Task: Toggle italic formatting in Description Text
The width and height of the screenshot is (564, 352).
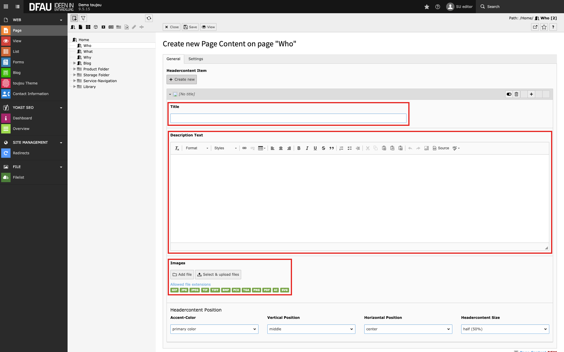Action: (x=307, y=148)
